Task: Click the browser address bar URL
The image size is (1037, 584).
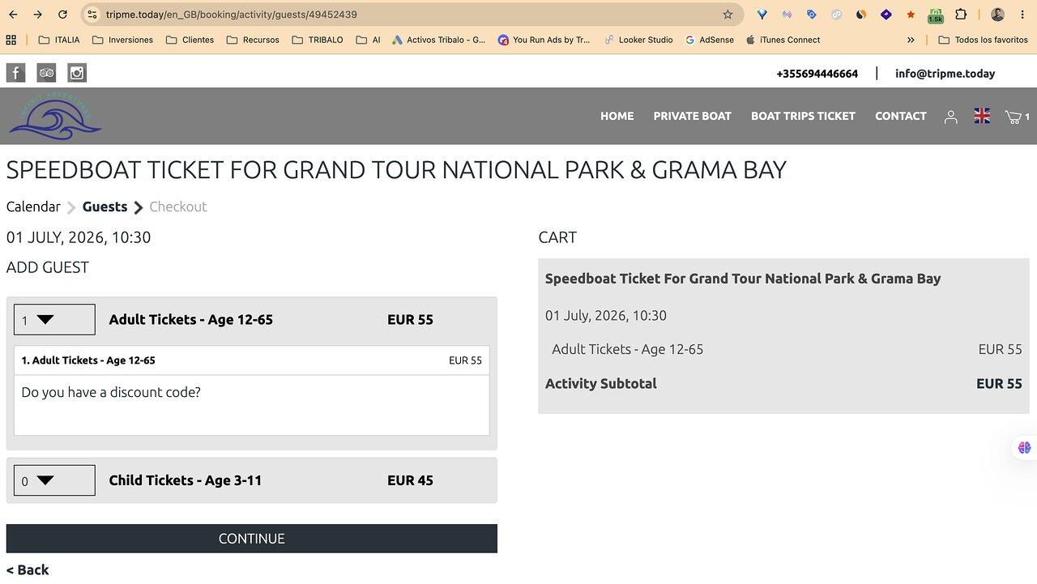Action: coord(231,15)
